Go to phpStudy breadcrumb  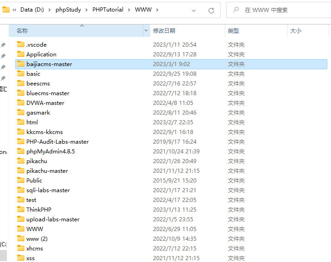click(68, 10)
